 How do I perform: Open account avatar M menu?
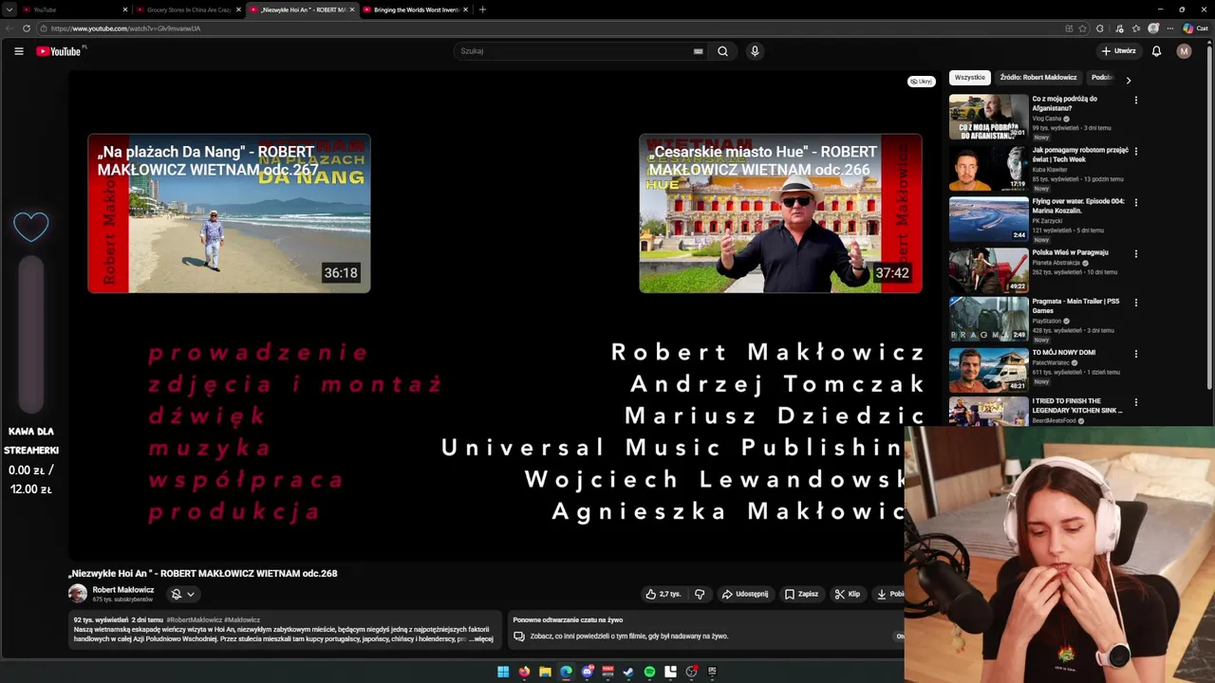click(1184, 51)
